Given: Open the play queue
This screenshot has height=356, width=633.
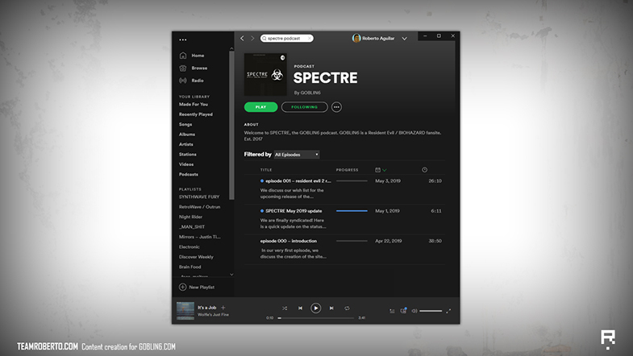Looking at the screenshot, I should pos(392,311).
